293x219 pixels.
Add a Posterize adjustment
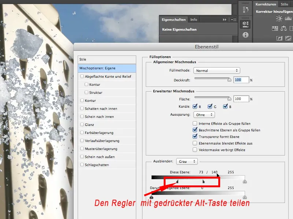(288, 38)
